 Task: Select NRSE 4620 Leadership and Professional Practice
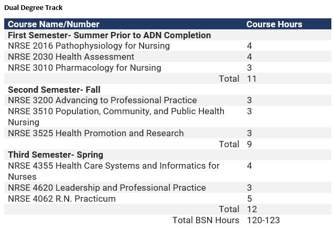107,188
